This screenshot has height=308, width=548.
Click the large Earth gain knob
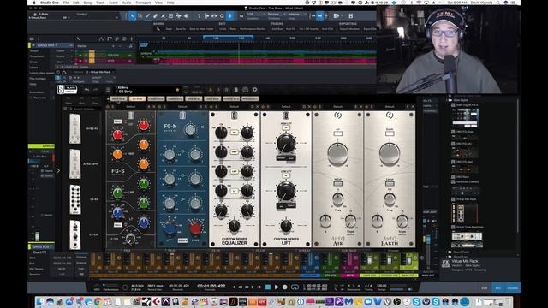[x=390, y=153]
